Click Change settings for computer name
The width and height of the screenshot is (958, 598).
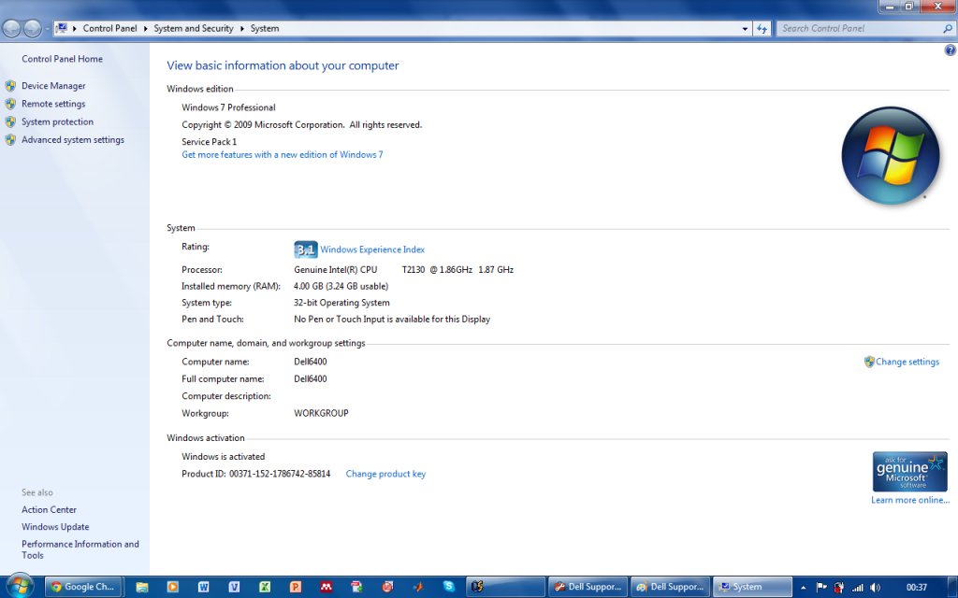click(907, 362)
